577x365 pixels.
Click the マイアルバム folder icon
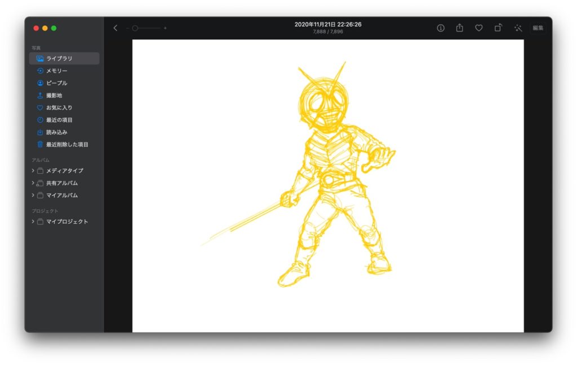click(40, 195)
